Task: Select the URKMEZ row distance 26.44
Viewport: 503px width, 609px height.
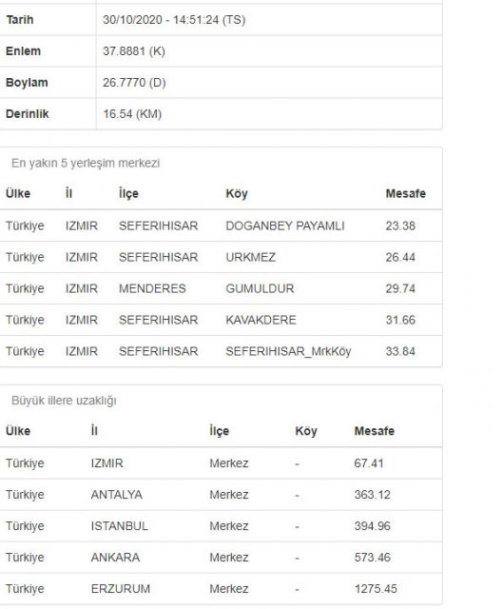Action: click(x=400, y=258)
